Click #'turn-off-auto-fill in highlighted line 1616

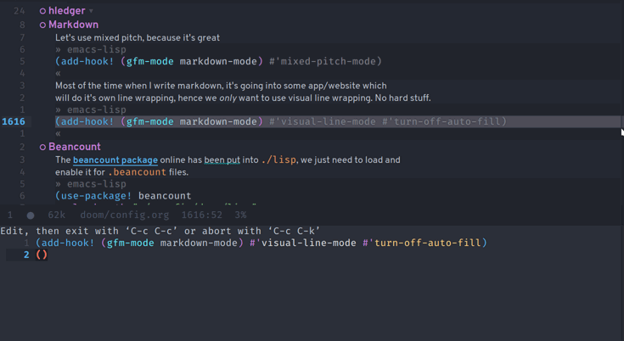click(441, 121)
